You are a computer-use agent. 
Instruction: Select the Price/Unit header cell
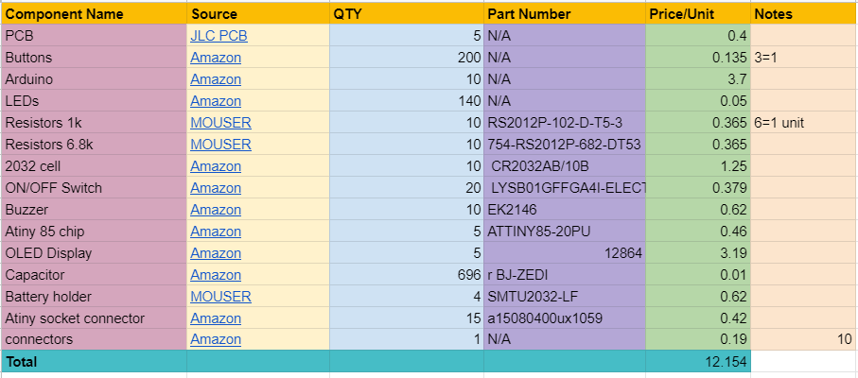tap(698, 14)
